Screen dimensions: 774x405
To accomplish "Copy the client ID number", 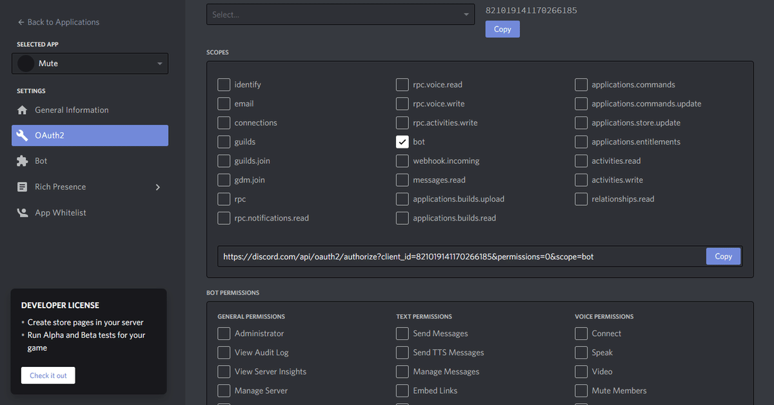I will point(502,29).
